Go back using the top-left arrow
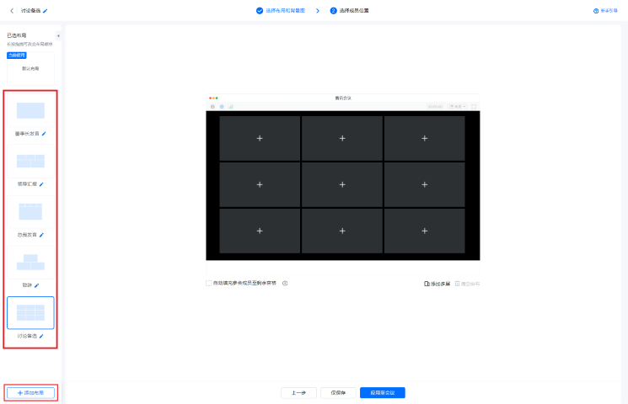This screenshot has width=628, height=404. (12, 11)
